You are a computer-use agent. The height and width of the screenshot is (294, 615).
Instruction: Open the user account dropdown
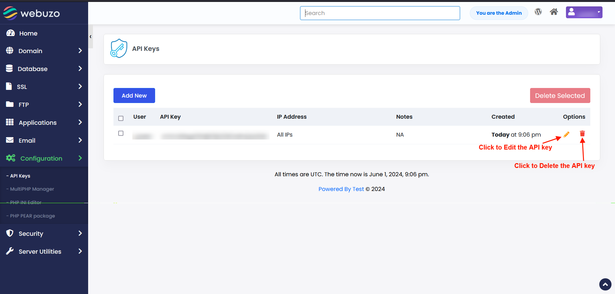[584, 12]
